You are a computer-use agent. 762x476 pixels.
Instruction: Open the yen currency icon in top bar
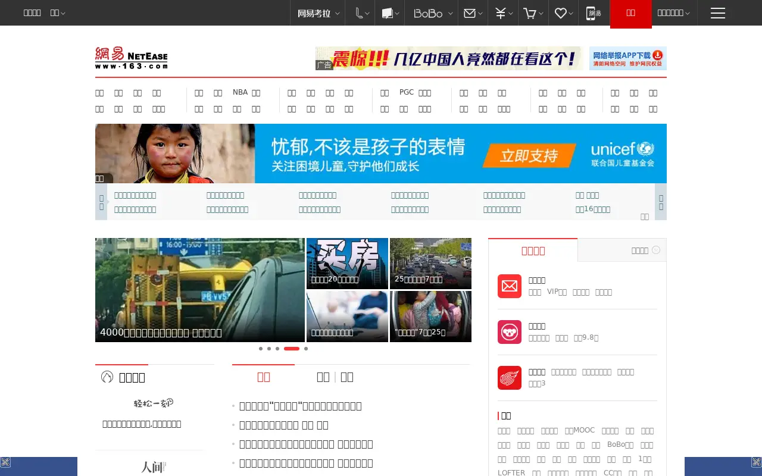[x=500, y=13]
